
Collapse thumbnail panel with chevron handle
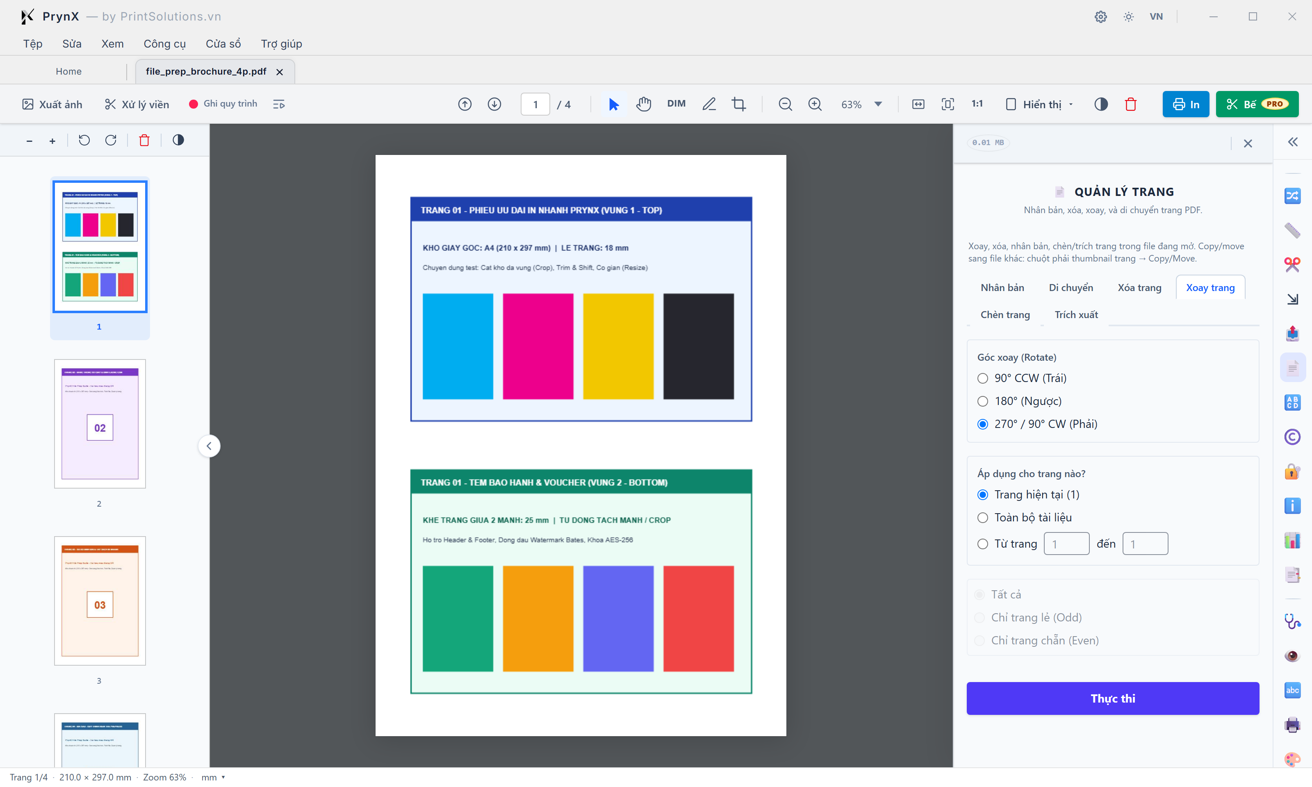pos(209,446)
